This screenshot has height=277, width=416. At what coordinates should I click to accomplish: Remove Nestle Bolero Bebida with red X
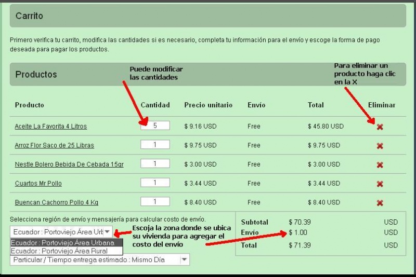(380, 165)
